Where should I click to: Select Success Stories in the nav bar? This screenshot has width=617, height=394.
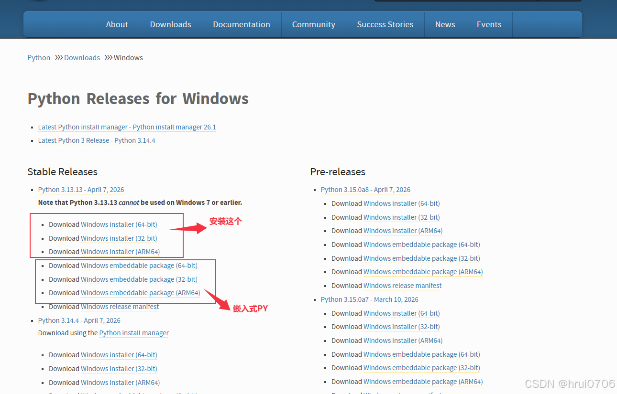[385, 24]
